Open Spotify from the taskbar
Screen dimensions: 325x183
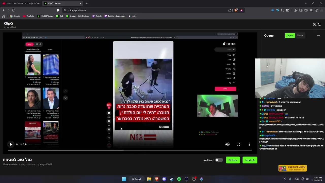(x=179, y=179)
